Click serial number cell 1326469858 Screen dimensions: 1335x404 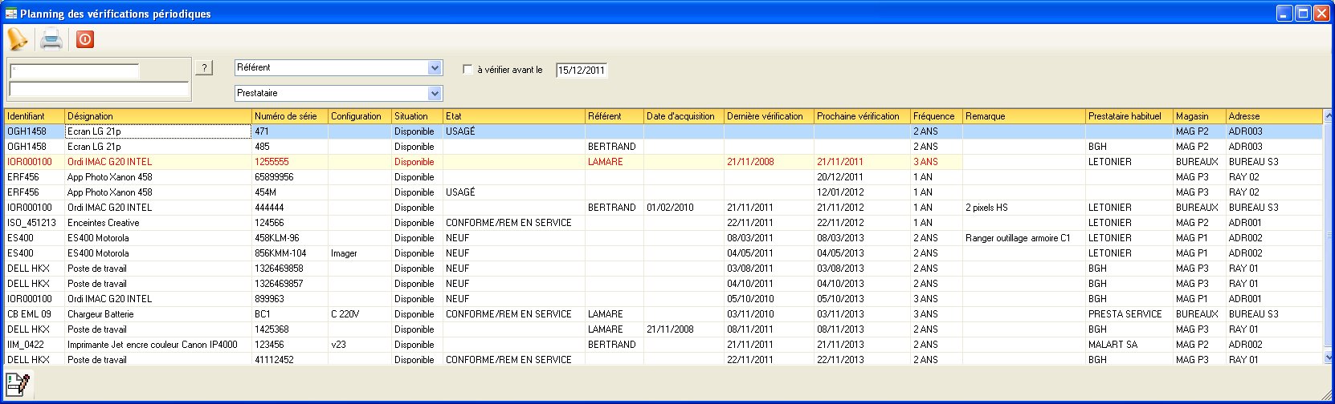click(x=290, y=269)
